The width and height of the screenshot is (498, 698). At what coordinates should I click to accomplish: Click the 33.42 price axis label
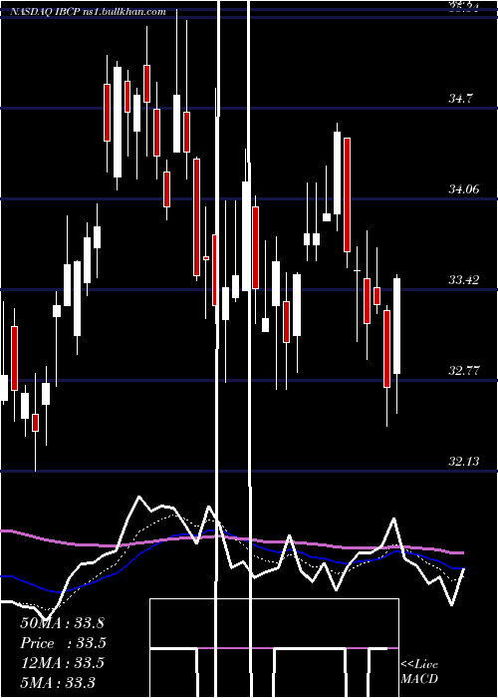[x=464, y=280]
